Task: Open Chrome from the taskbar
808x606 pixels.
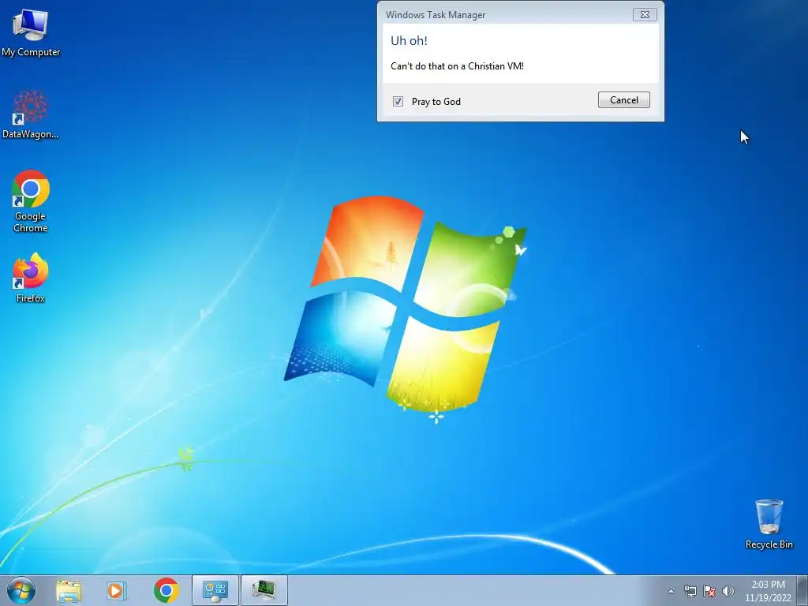Action: click(166, 590)
